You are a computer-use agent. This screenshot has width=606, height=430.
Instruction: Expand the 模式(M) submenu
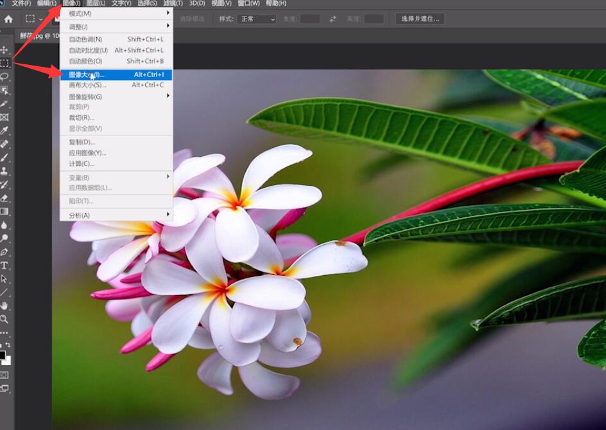[116, 13]
